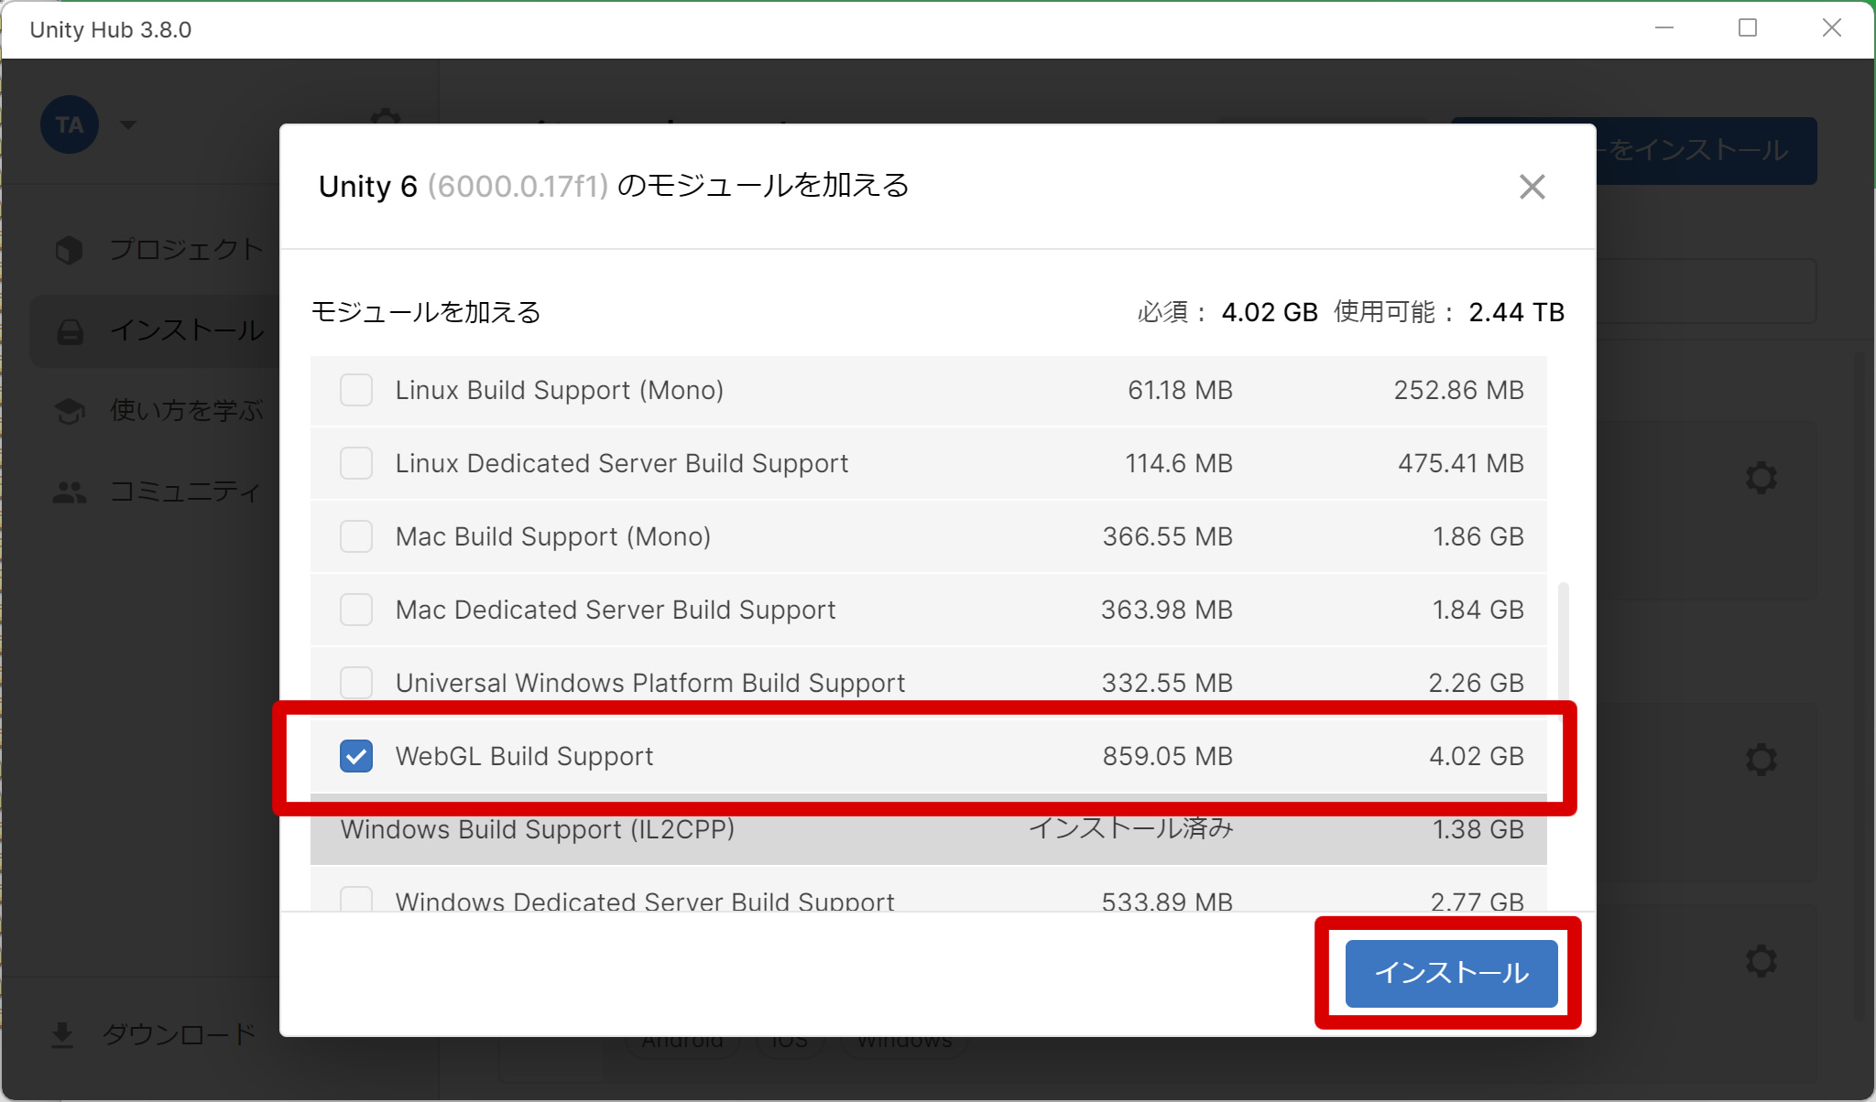Image resolution: width=1876 pixels, height=1102 pixels.
Task: Open settings gear for first install entry
Action: click(x=1761, y=478)
